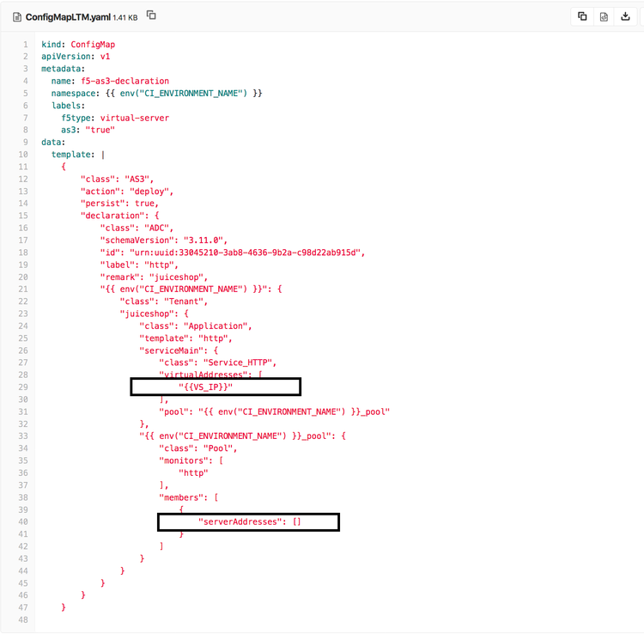Click the "template: |" line
The width and height of the screenshot is (644, 634).
pyautogui.click(x=78, y=155)
